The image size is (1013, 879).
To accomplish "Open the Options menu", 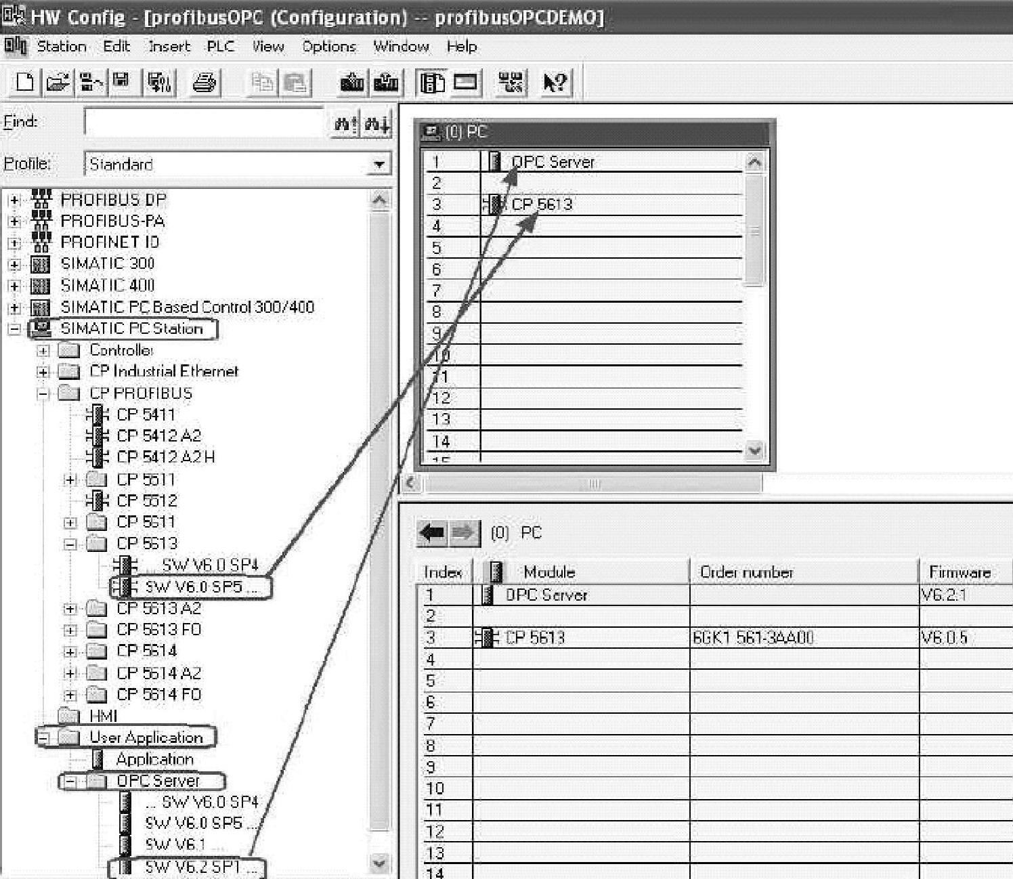I will point(329,46).
